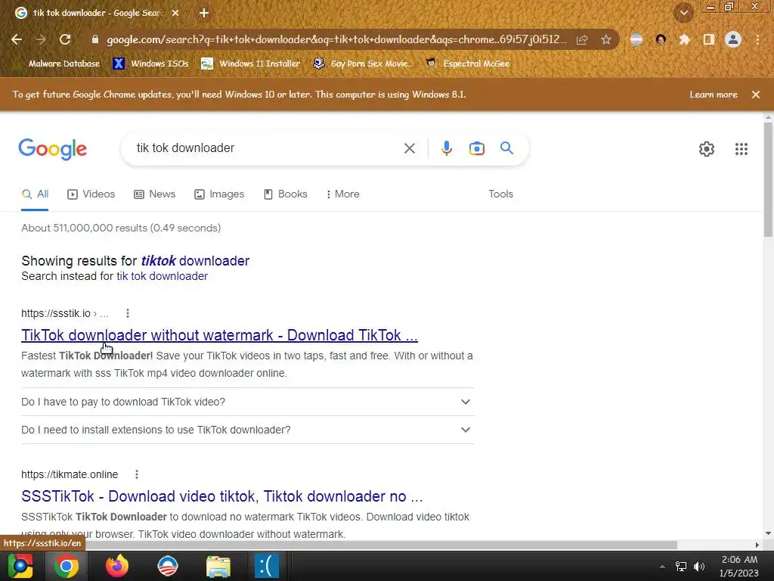
Task: Close the "tik tok downloader" browser tab
Action: pyautogui.click(x=175, y=13)
